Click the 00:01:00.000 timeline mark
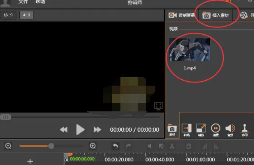 click(201, 160)
